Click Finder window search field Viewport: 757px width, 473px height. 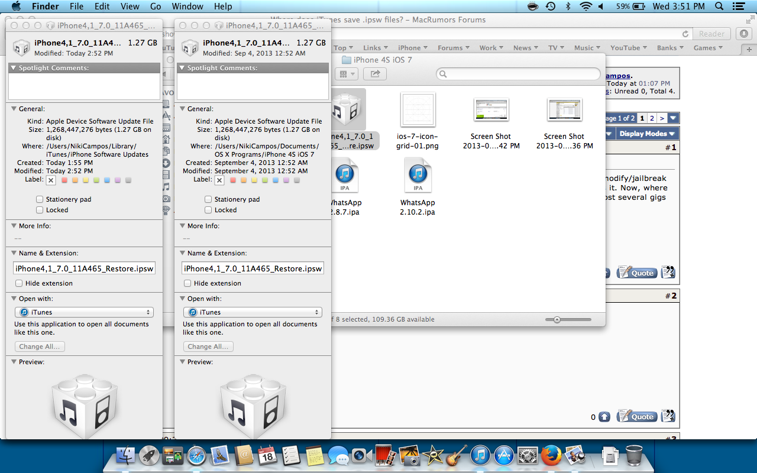(x=518, y=74)
